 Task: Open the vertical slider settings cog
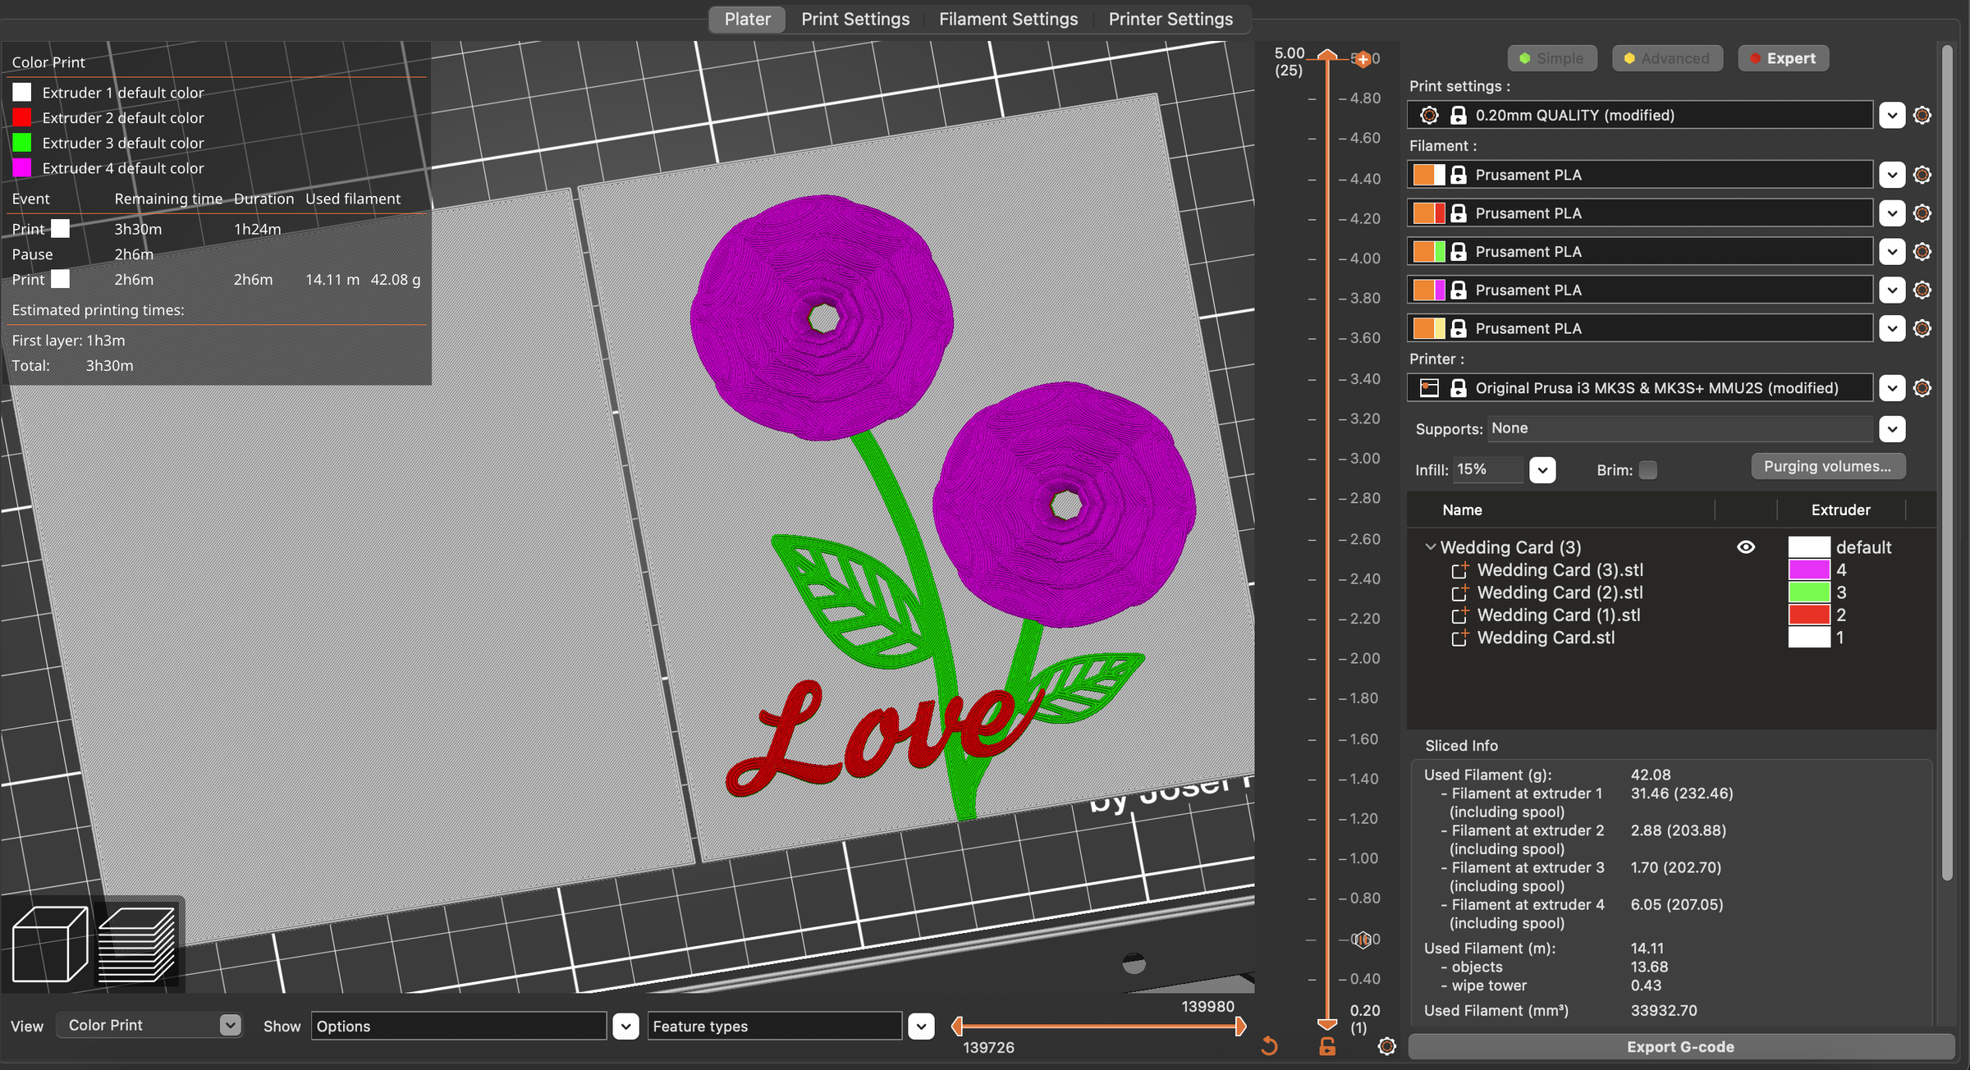[x=1386, y=1046]
